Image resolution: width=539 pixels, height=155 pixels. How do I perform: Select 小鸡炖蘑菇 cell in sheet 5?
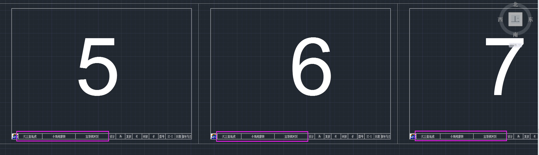59,136
